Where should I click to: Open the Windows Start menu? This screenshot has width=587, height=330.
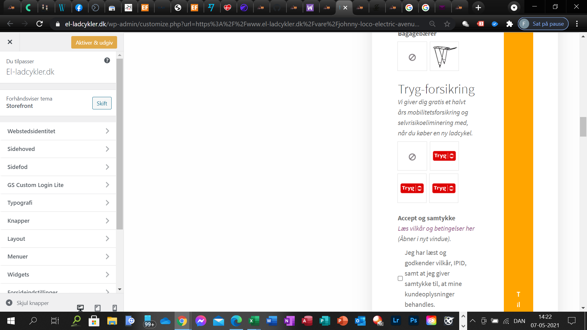click(x=11, y=321)
